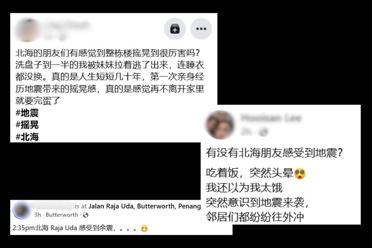Click the #地震 hashtag
The image size is (372, 248).
tap(27, 113)
